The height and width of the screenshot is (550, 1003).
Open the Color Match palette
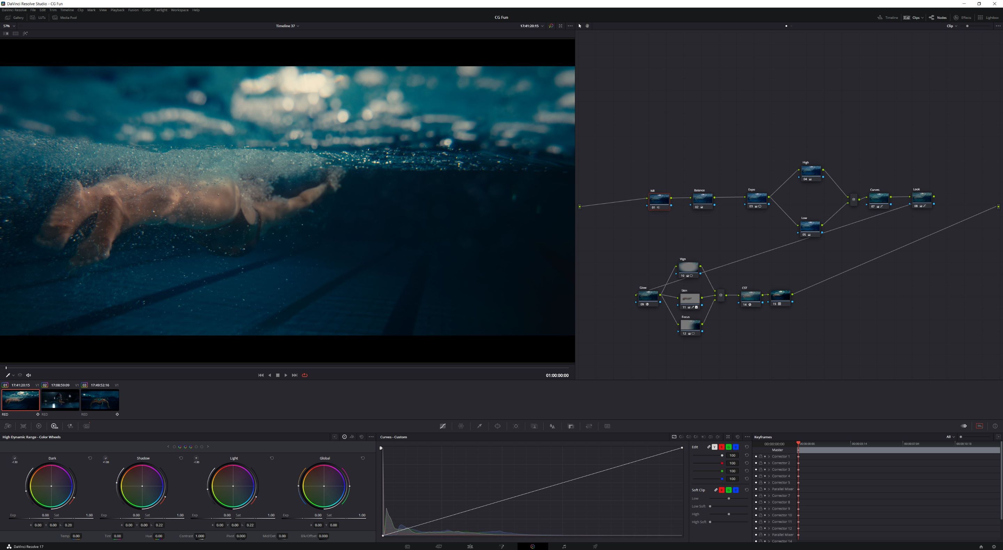point(23,426)
